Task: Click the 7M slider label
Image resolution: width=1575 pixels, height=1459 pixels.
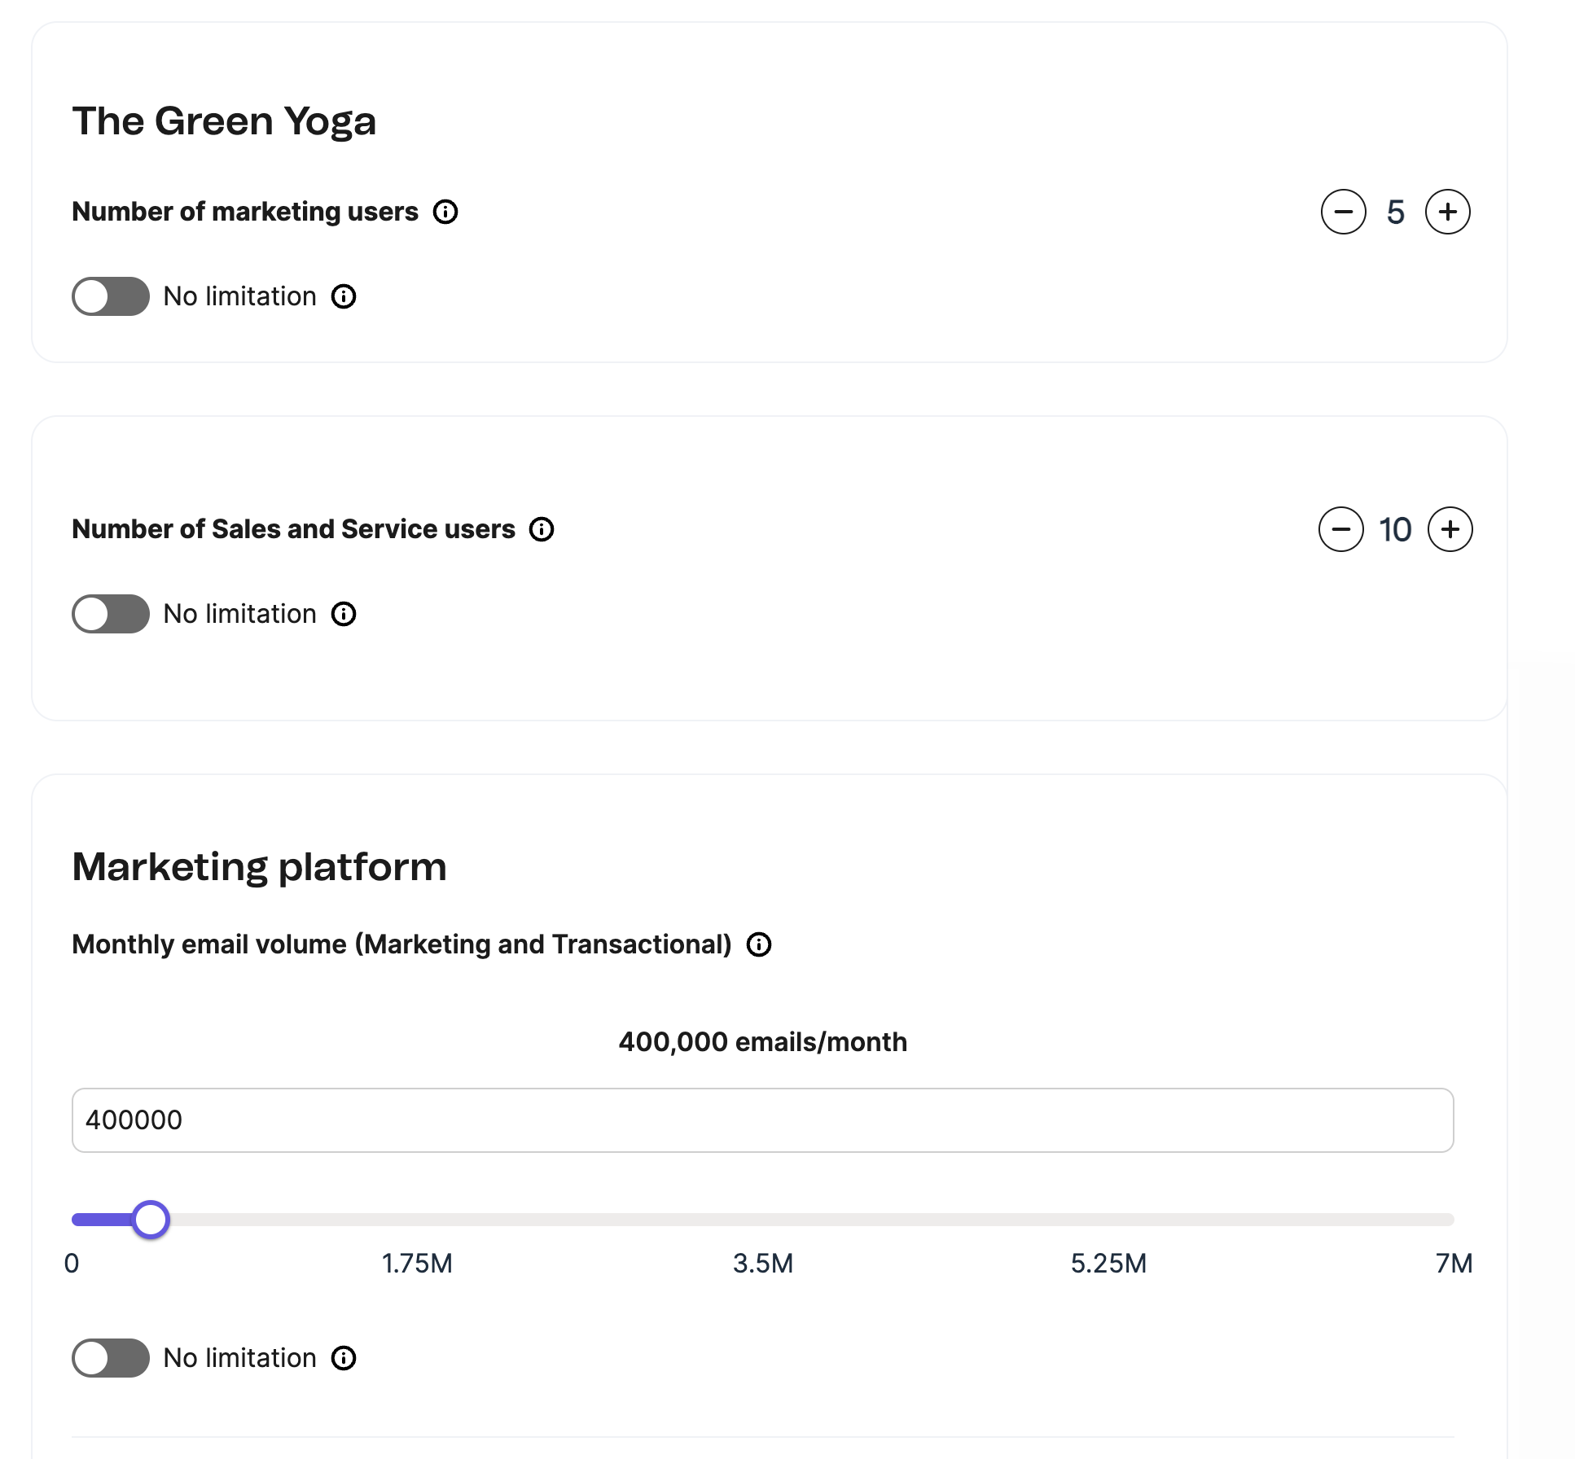Action: click(1454, 1264)
